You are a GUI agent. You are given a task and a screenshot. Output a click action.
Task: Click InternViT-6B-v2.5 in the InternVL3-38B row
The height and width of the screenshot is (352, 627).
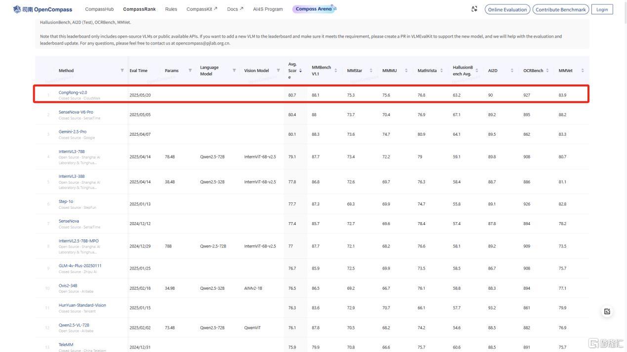pyautogui.click(x=260, y=182)
